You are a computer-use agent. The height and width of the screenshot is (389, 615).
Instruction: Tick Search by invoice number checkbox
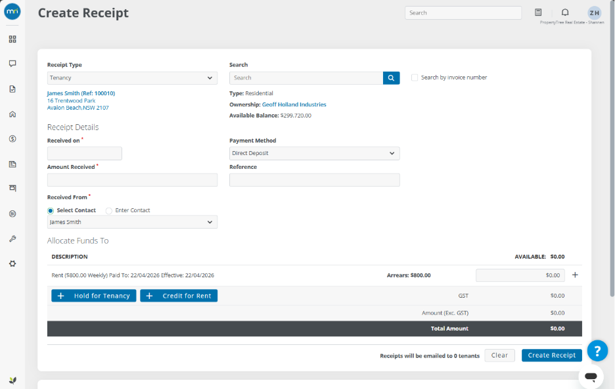pyautogui.click(x=414, y=78)
